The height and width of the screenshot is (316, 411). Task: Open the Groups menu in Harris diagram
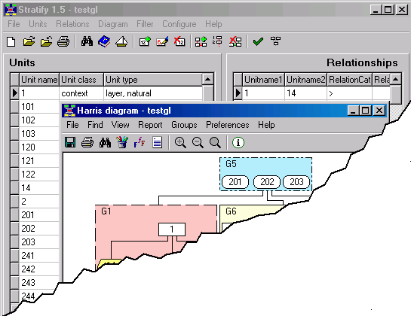[184, 126]
